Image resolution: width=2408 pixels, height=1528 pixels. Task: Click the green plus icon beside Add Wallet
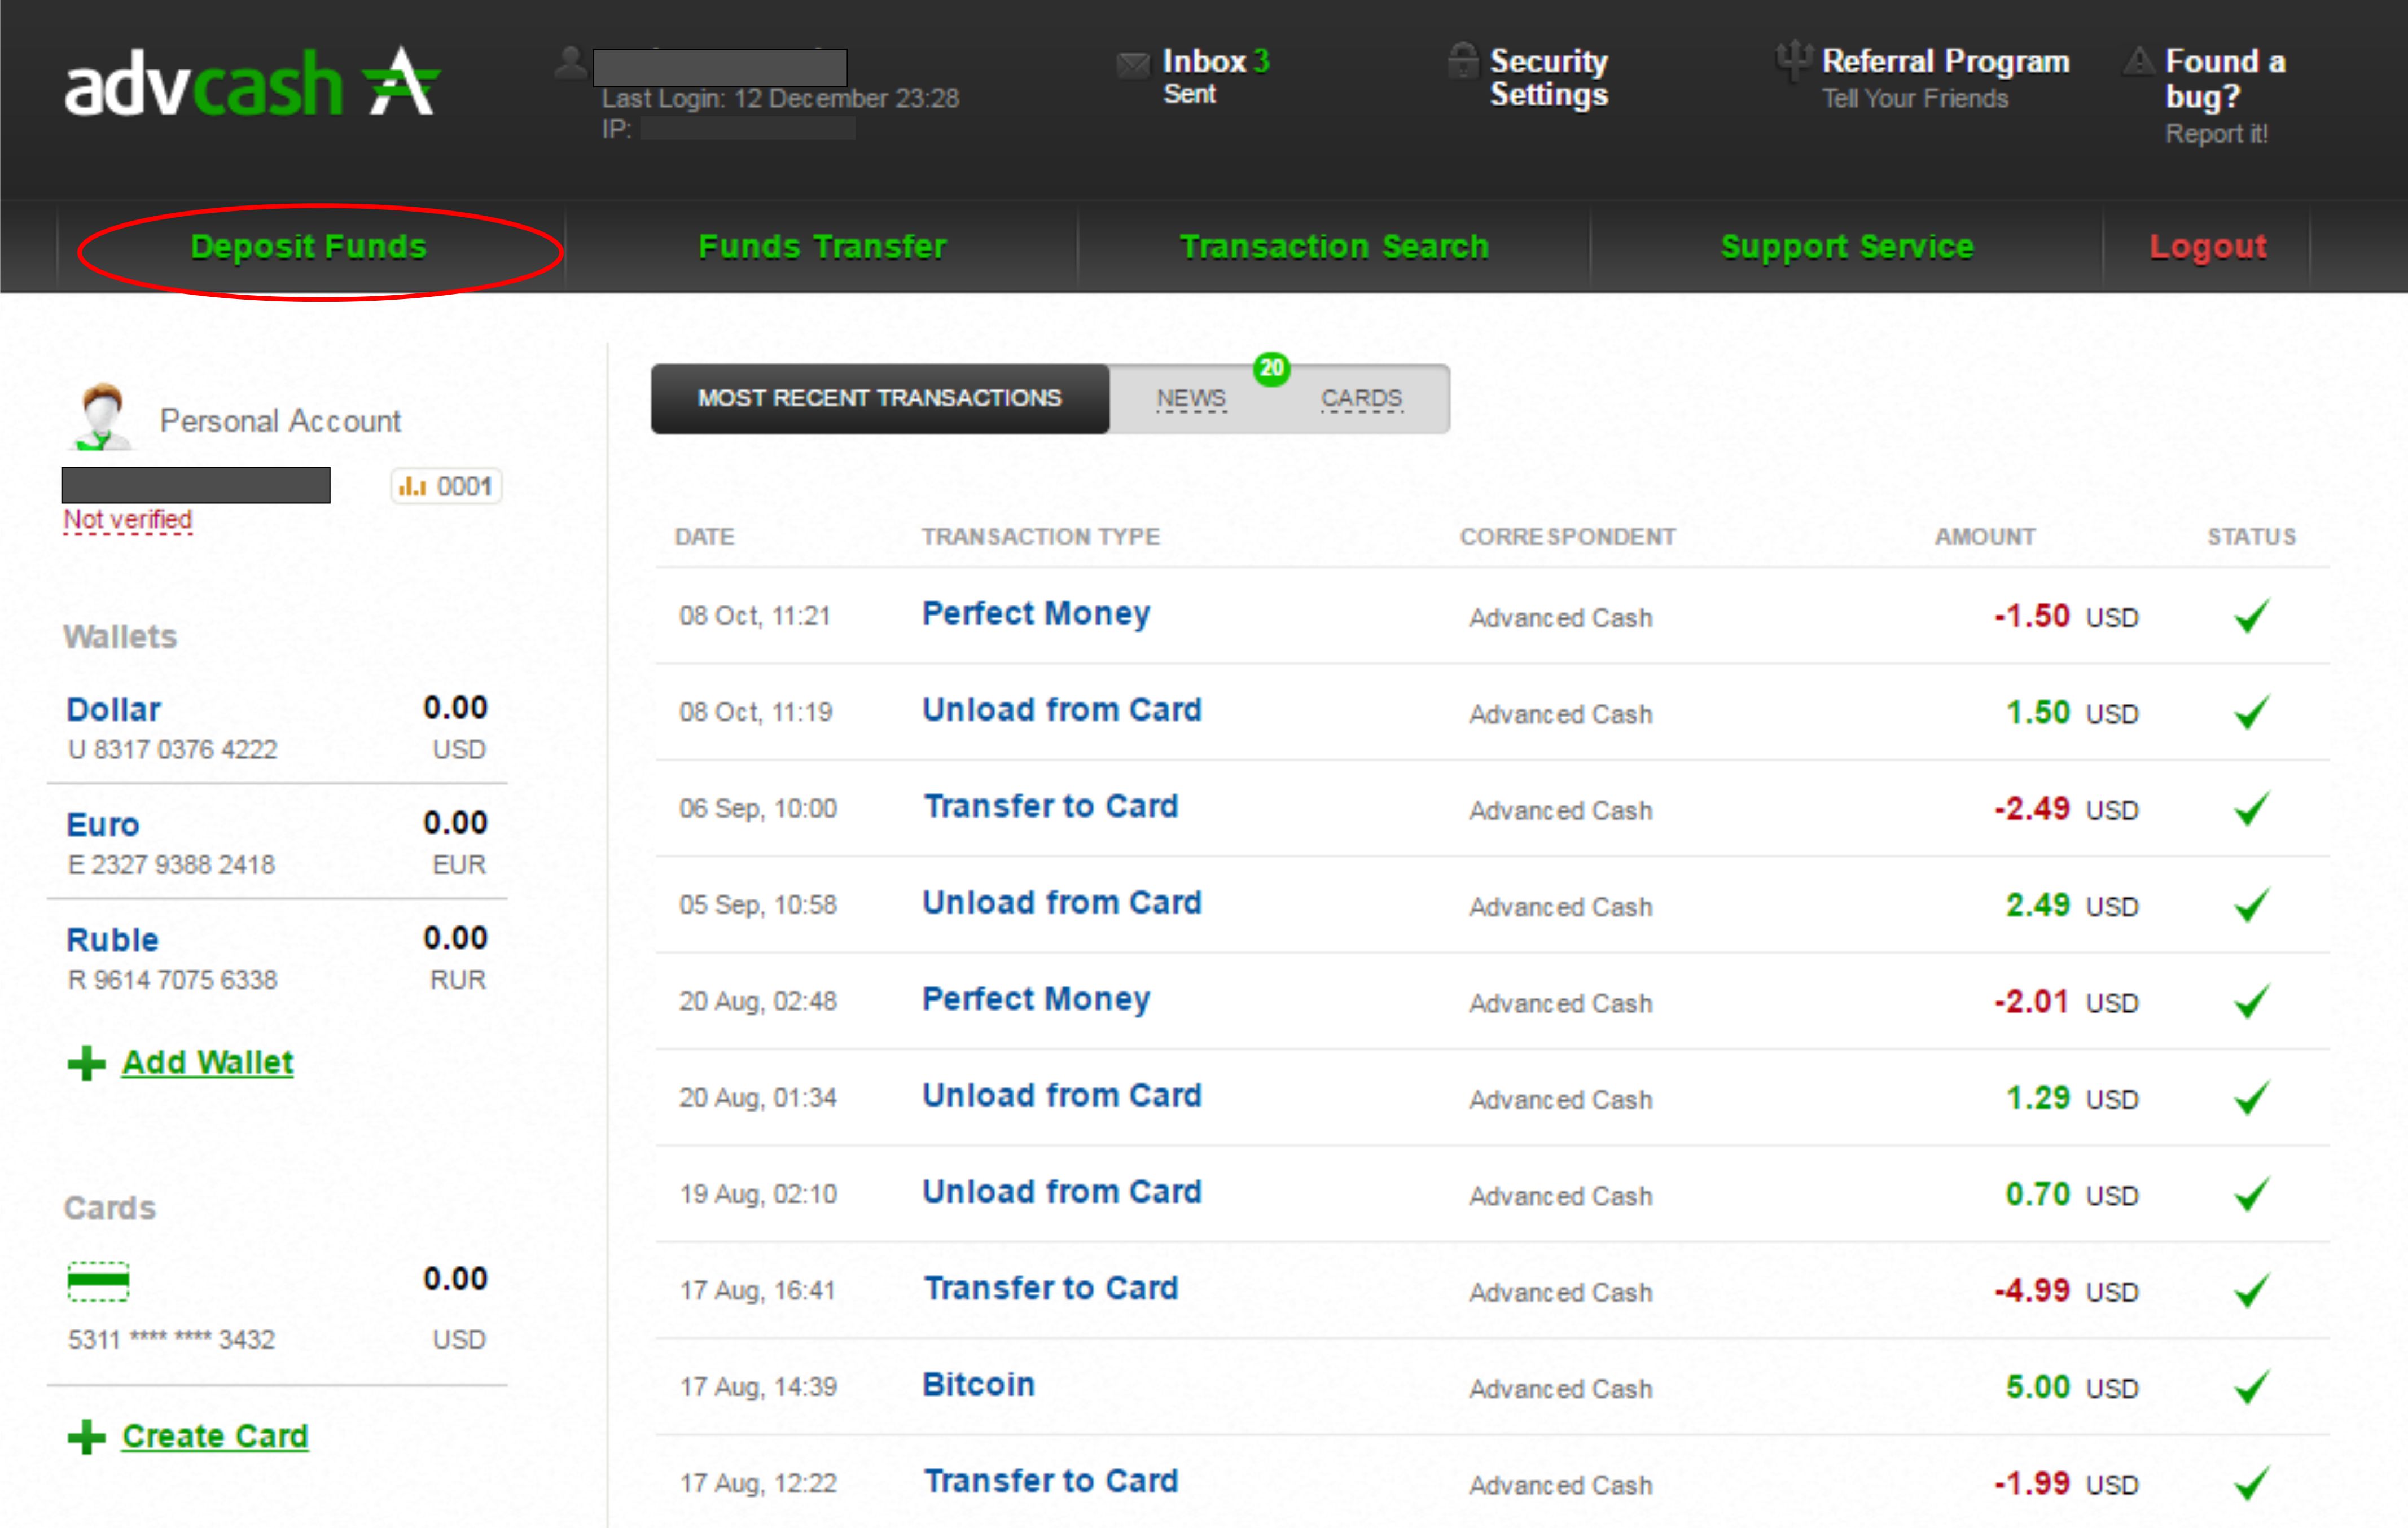coord(86,1063)
